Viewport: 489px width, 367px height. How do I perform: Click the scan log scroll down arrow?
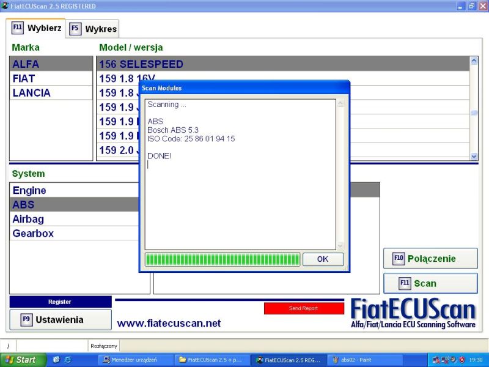coord(340,246)
